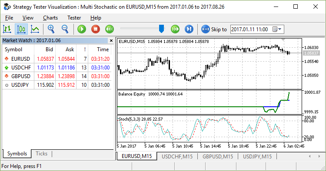Select the USDJPY symbol row

pos(57,85)
